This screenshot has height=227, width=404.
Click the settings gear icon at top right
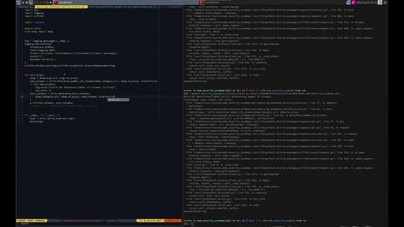[x=385, y=3]
